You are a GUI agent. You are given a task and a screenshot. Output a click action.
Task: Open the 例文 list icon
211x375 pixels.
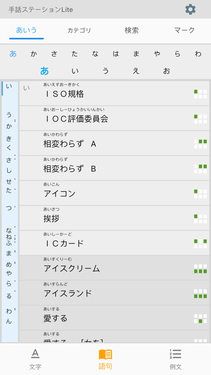(175, 353)
